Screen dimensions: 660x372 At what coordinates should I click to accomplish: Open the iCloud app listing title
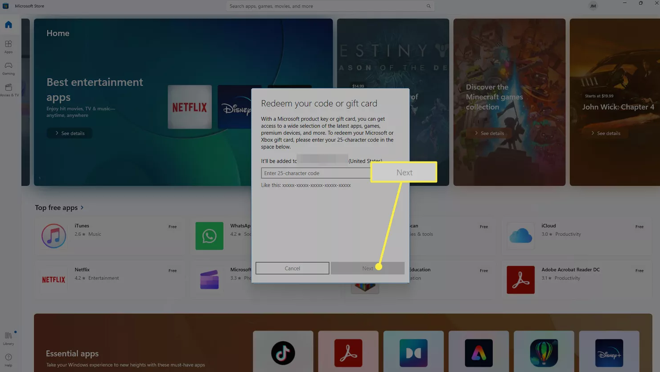[x=549, y=226]
